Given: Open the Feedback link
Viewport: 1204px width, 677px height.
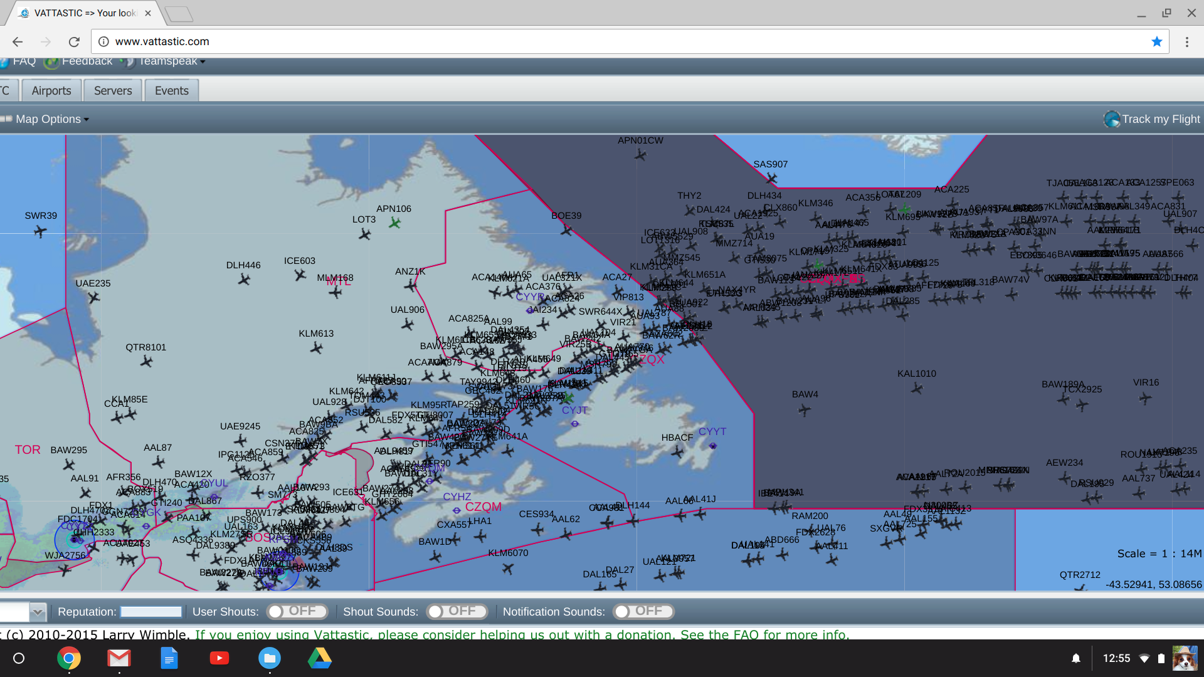Looking at the screenshot, I should point(87,61).
